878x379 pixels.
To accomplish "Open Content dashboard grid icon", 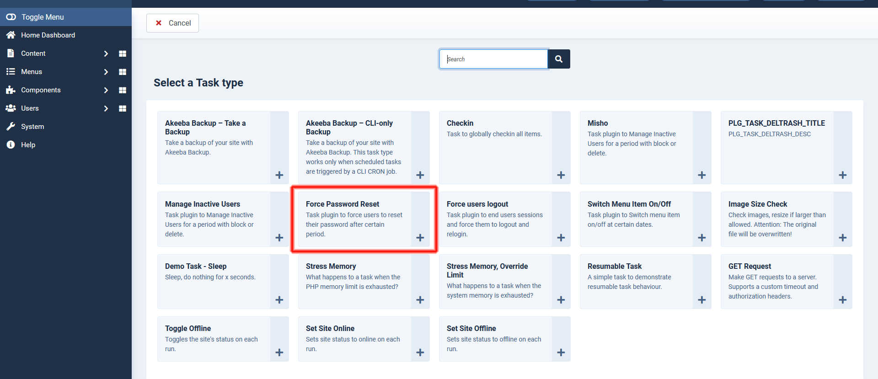I will [122, 53].
